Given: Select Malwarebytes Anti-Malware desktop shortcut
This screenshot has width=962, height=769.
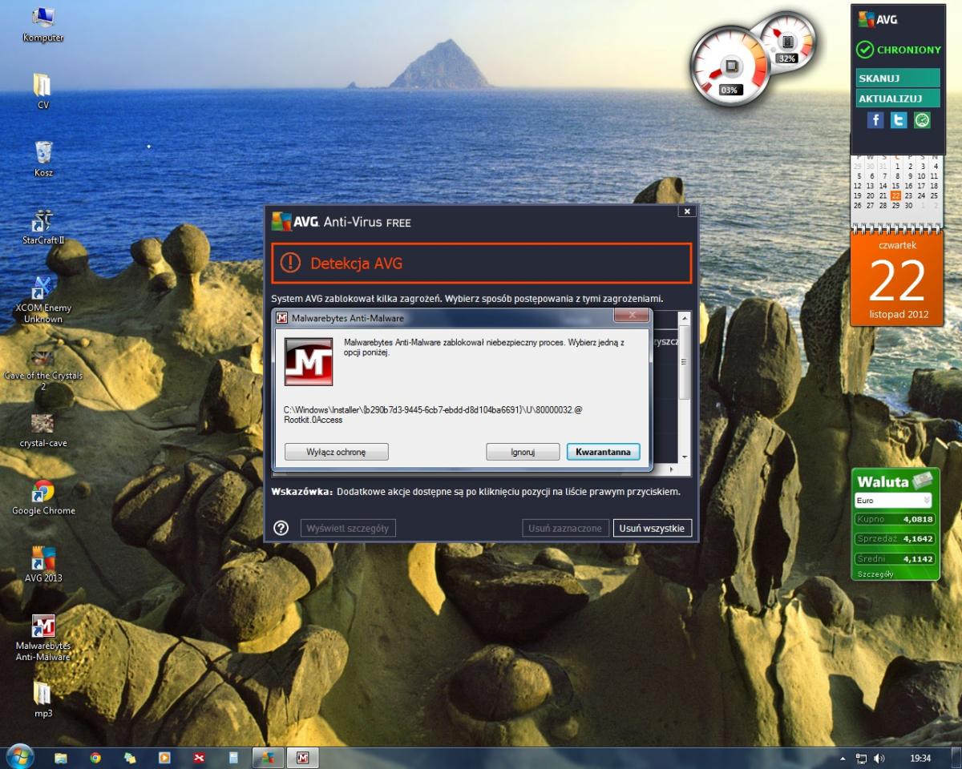Looking at the screenshot, I should (x=43, y=638).
